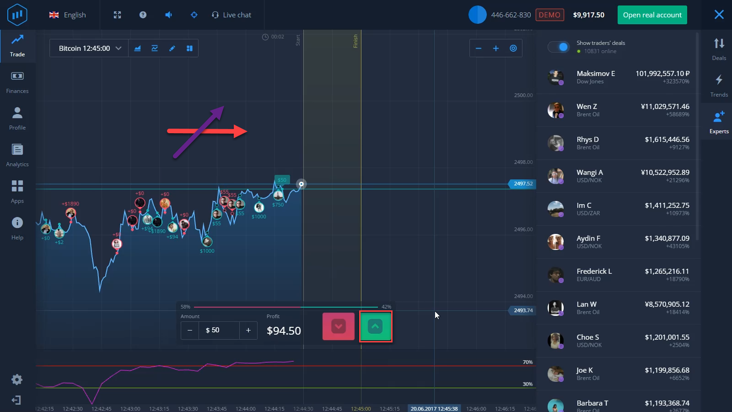
Task: Click the settings gear icon
Action: (x=17, y=379)
